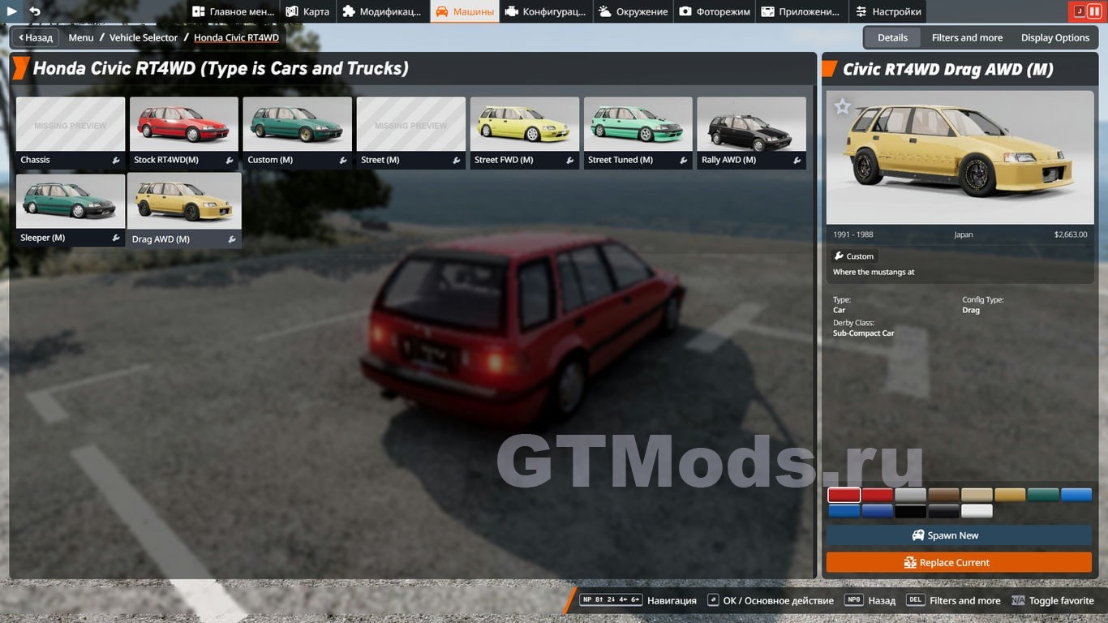This screenshot has width=1108, height=623.
Task: Select the Rally AWD (M) thumbnail
Action: click(751, 132)
